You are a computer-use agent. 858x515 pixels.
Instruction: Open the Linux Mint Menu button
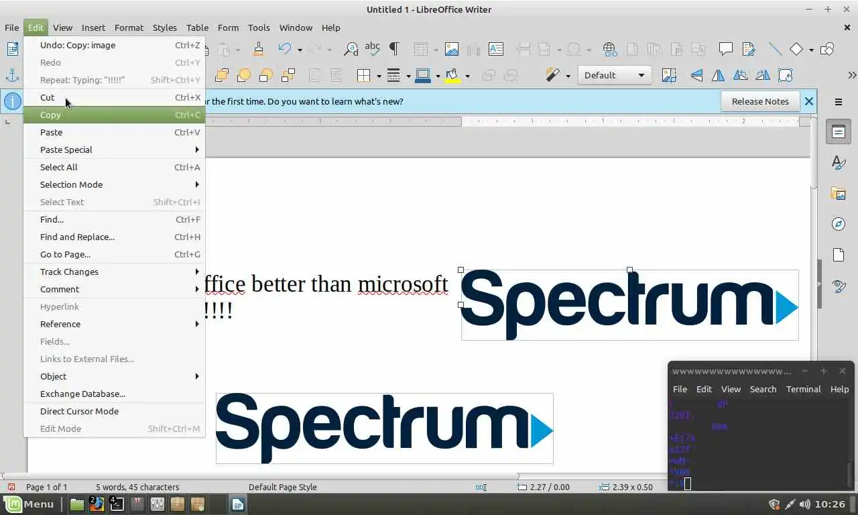[x=29, y=504]
